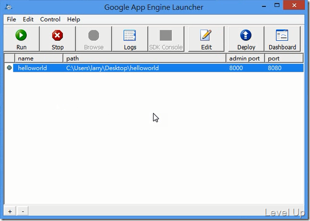310x221 pixels.
Task: Open the Edit menu
Action: [28, 19]
